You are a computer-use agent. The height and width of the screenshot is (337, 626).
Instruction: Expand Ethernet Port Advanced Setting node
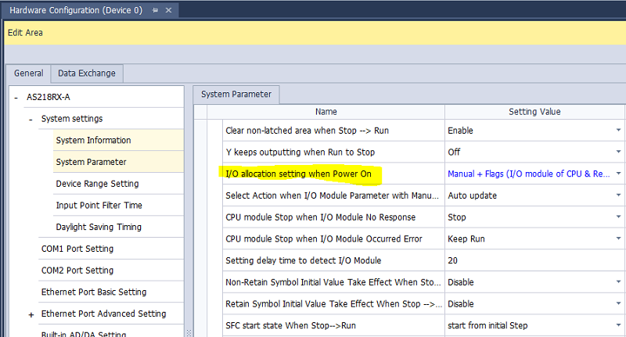pos(31,314)
